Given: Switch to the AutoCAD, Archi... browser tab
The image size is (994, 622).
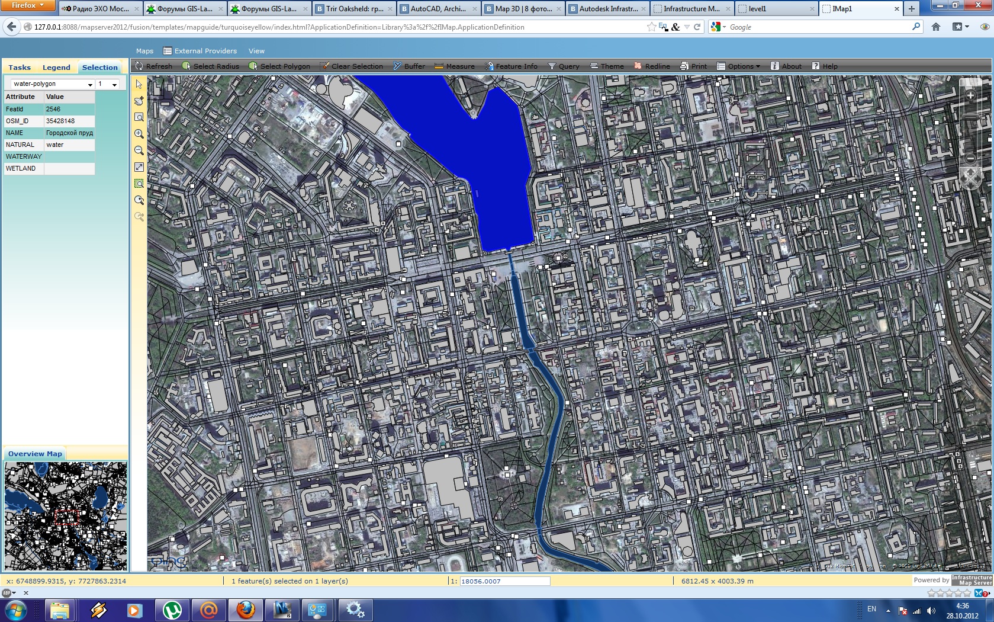Looking at the screenshot, I should (x=438, y=9).
